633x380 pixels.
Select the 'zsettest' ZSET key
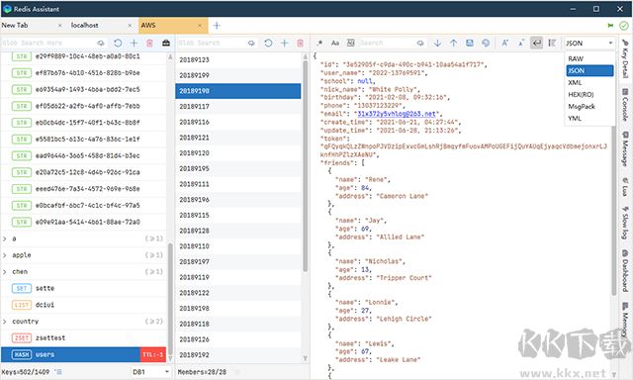83,338
